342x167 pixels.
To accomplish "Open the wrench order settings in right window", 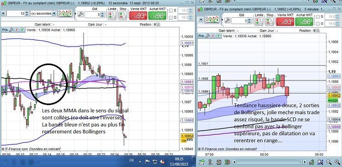I will pyautogui.click(x=227, y=20).
